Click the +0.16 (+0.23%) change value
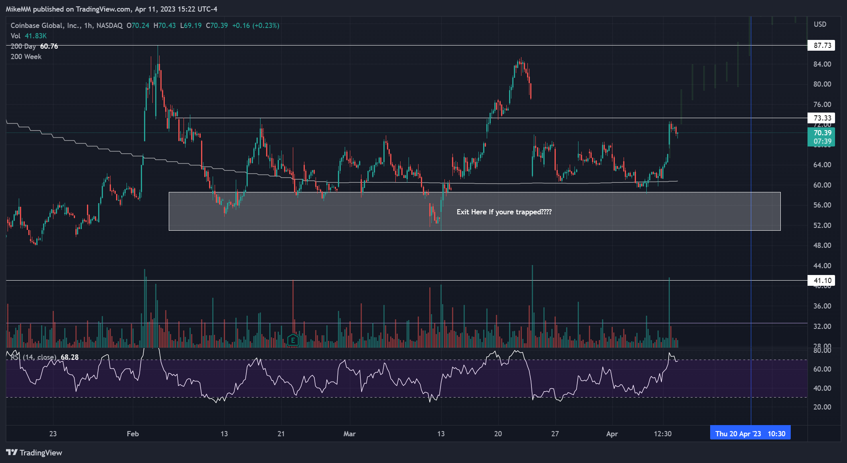Viewport: 847px width, 463px height. click(x=256, y=26)
